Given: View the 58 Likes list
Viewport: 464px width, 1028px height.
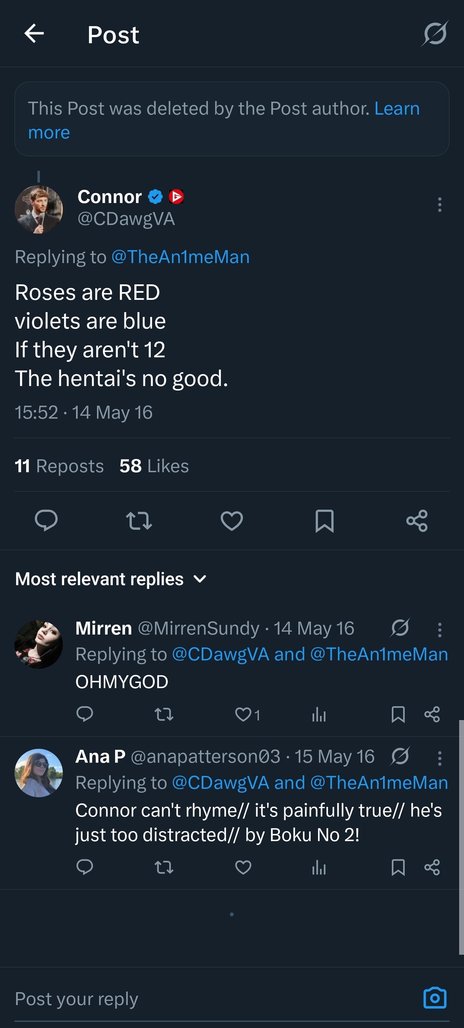Looking at the screenshot, I should 154,466.
